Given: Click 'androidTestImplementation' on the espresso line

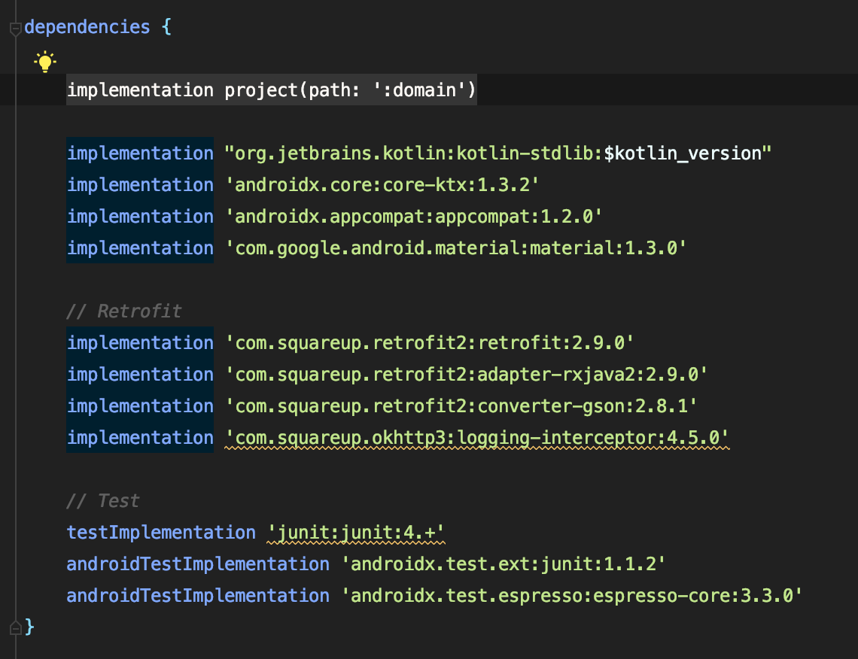Looking at the screenshot, I should (x=198, y=596).
